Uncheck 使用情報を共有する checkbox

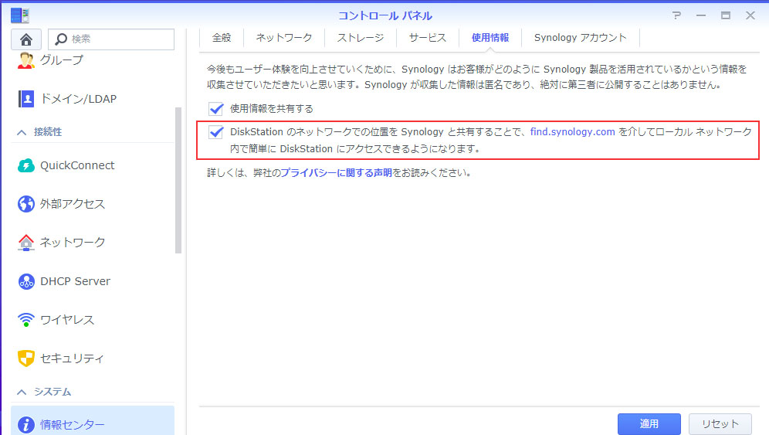215,108
